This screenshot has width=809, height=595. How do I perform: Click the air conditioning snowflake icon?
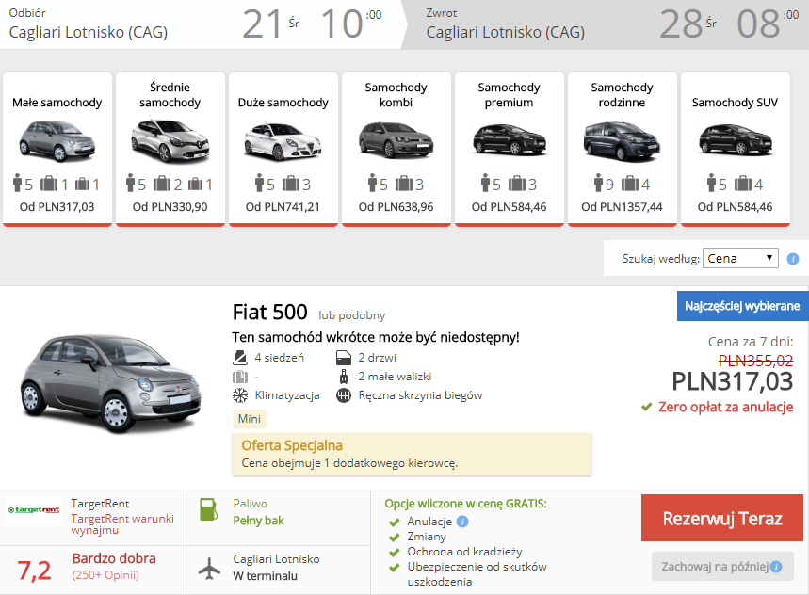pos(240,395)
